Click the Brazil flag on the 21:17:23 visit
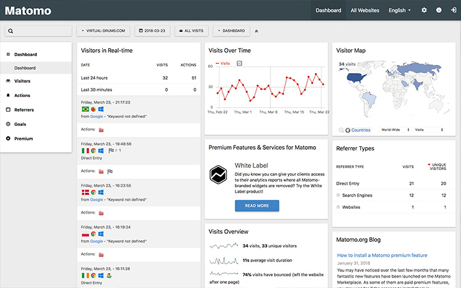This screenshot has width=461, height=288. click(x=85, y=109)
